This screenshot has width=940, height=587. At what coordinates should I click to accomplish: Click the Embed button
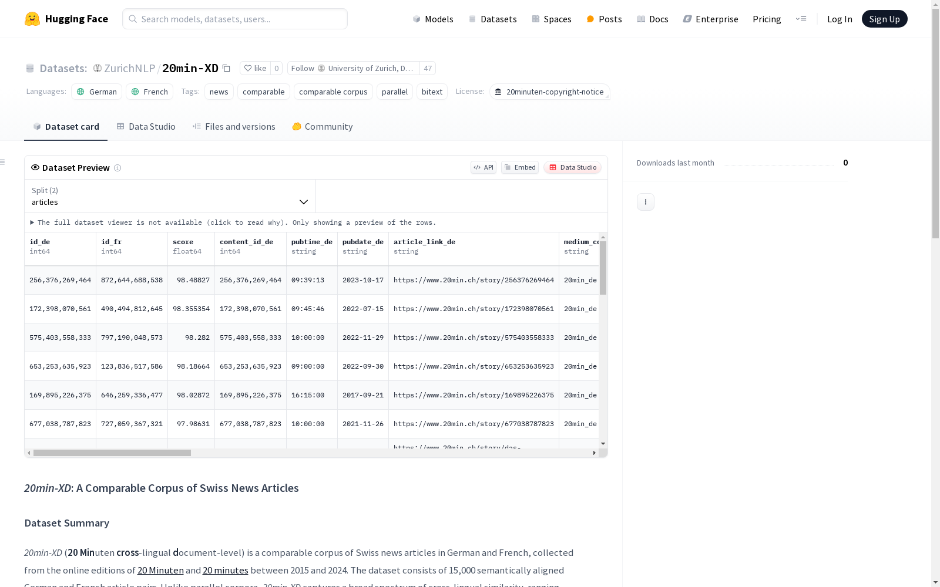pos(520,167)
